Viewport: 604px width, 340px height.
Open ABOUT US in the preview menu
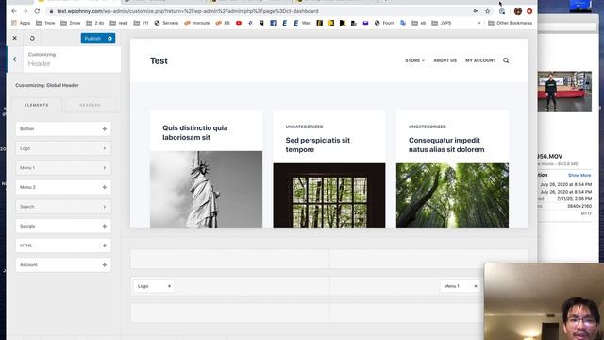pos(445,60)
